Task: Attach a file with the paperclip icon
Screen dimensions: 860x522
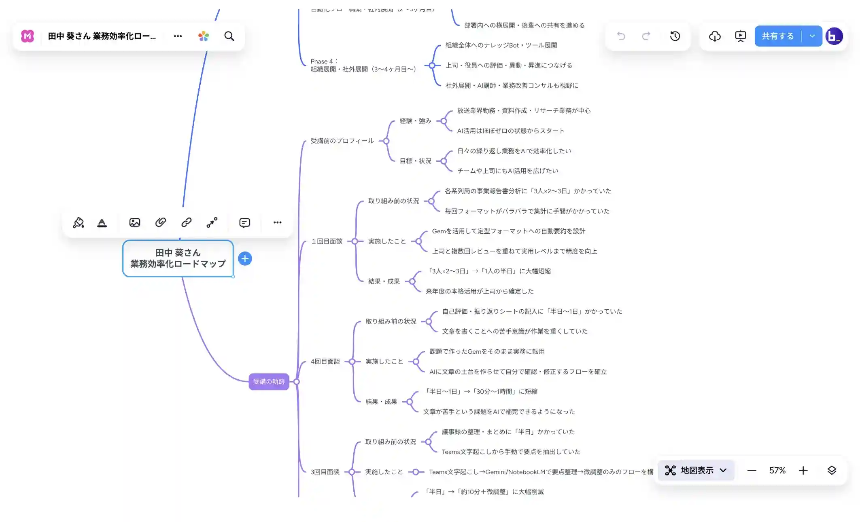Action: [x=161, y=222]
